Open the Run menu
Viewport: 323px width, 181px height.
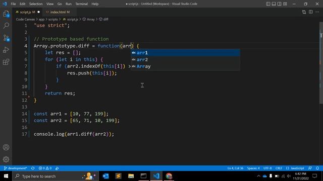click(x=69, y=4)
